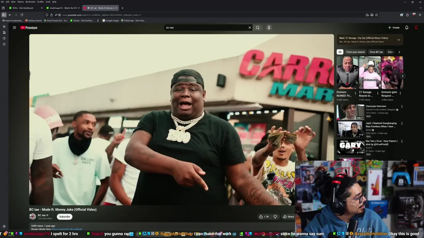Open the BC tae channel avatar
424x238 pixels.
[x=32, y=217]
